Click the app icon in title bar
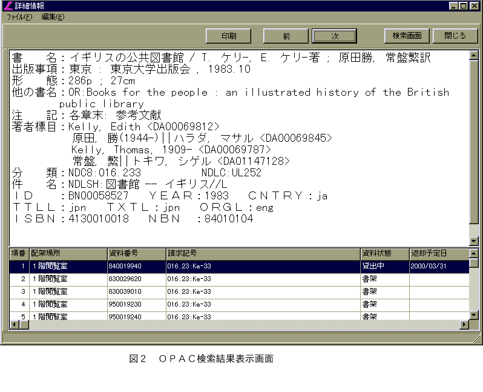 tap(8, 5)
